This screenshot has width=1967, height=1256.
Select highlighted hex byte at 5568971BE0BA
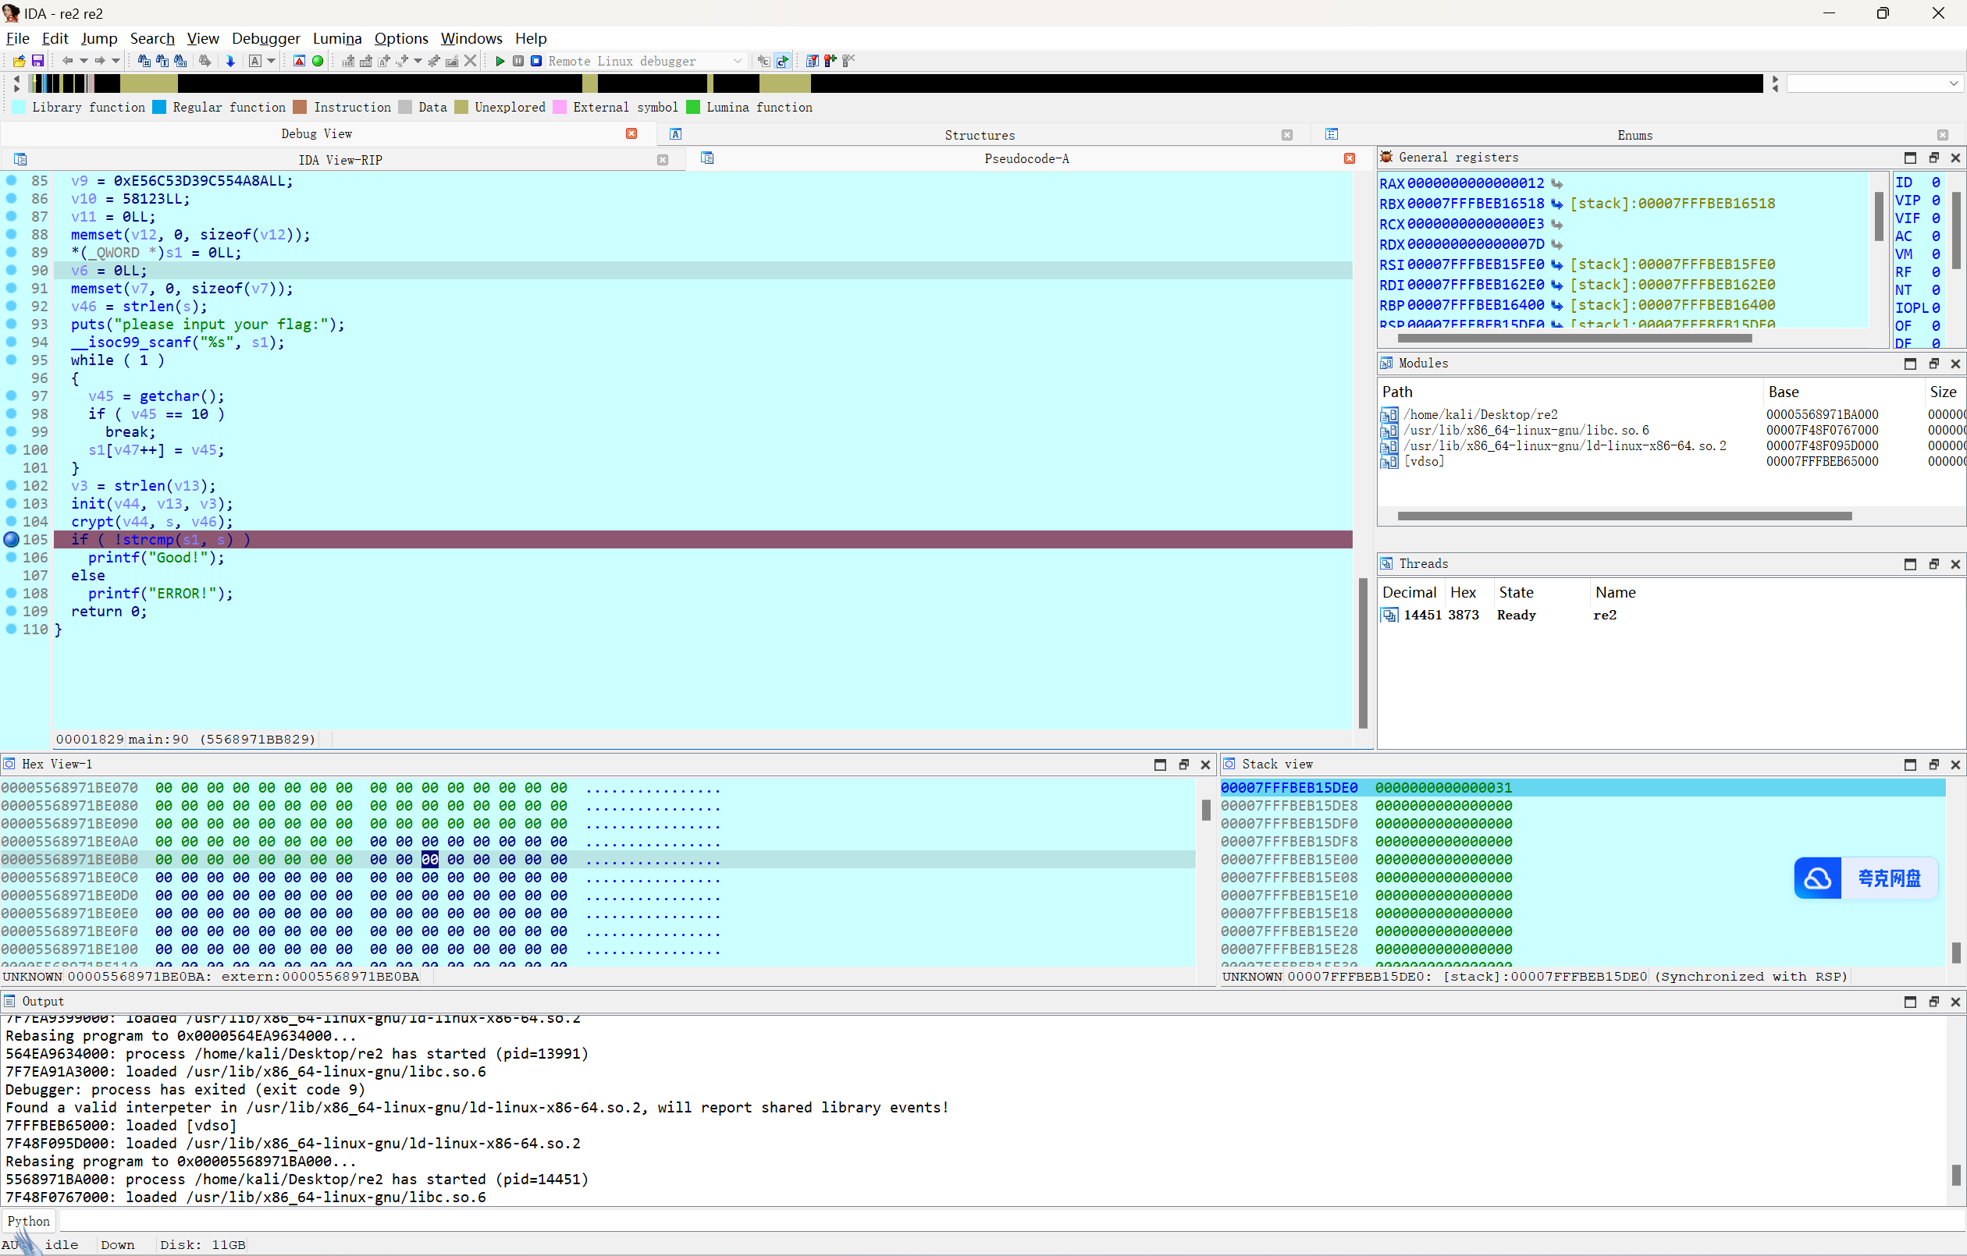[429, 859]
